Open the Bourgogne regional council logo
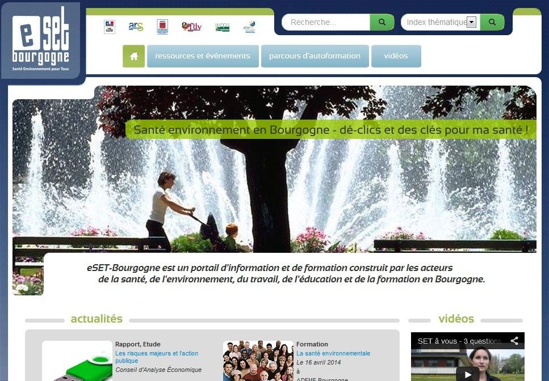The width and height of the screenshot is (549, 381). click(162, 27)
